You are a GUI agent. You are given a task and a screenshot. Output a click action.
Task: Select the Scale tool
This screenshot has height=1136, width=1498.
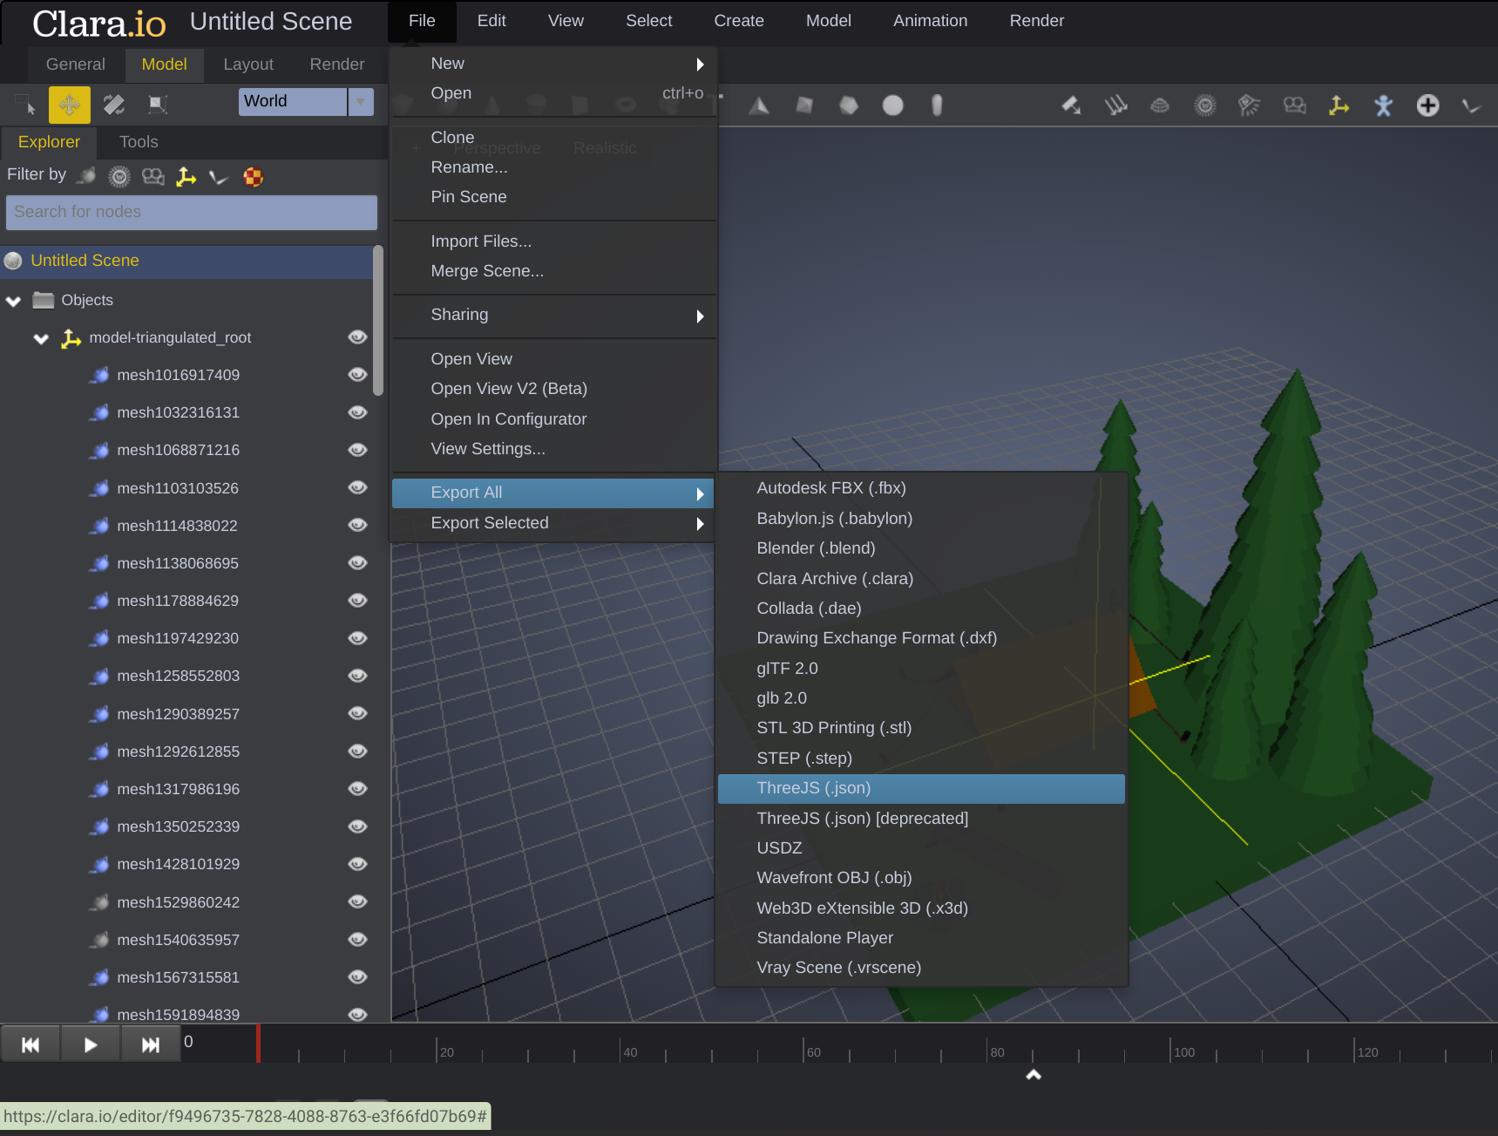point(156,105)
